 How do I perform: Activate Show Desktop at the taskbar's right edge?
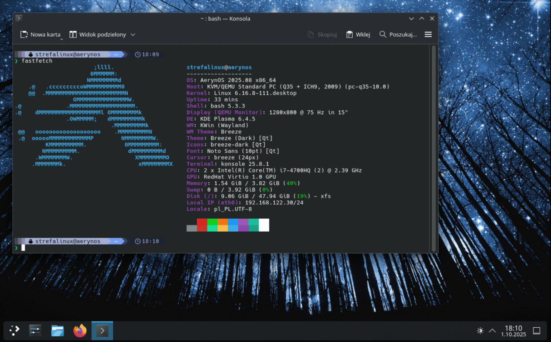pos(537,330)
